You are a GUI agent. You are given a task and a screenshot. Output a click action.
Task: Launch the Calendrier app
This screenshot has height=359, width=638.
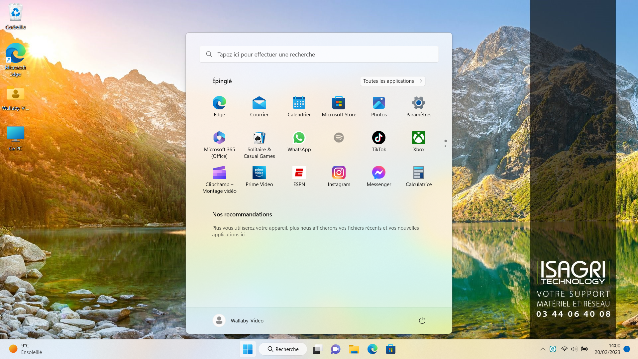[299, 107]
